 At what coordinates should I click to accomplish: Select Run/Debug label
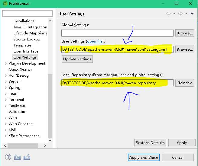point(19,75)
